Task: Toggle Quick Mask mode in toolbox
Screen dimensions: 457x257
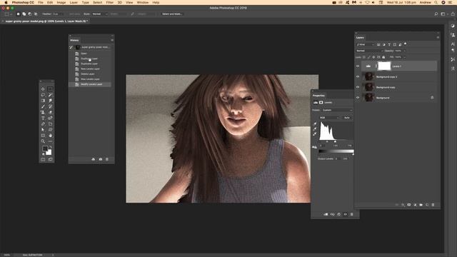Action: [43, 159]
